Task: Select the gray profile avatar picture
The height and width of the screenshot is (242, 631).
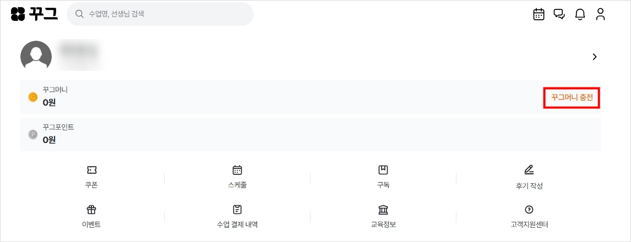Action: point(36,56)
